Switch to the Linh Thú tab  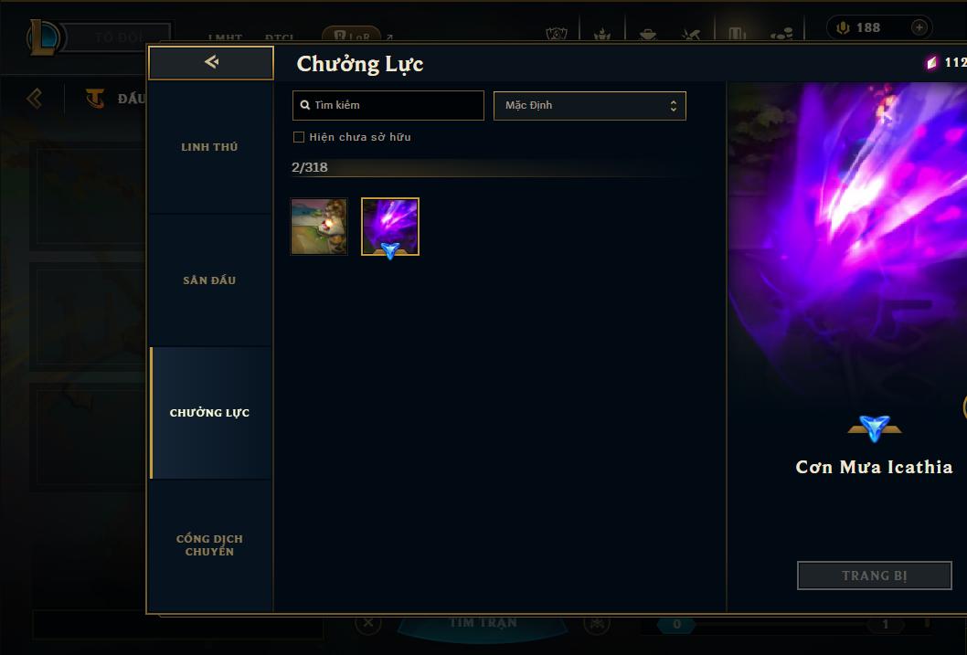click(x=209, y=147)
